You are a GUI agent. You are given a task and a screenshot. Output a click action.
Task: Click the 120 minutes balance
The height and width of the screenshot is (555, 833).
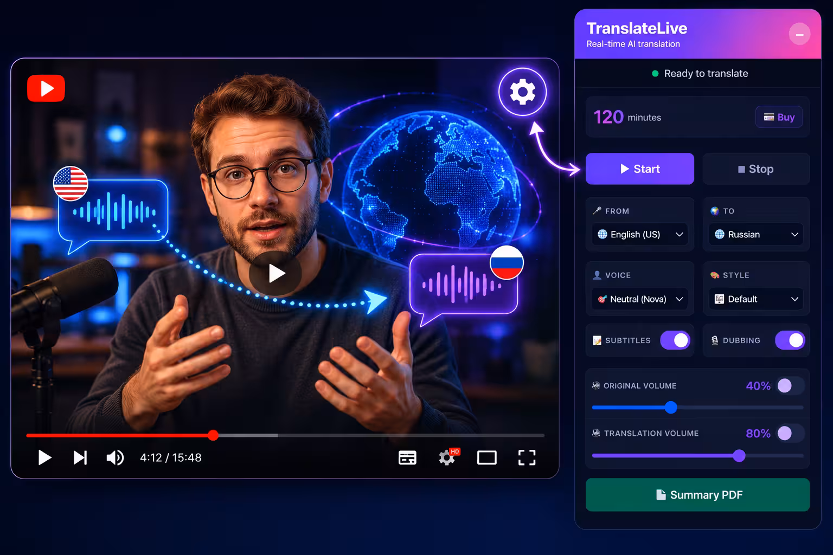627,117
